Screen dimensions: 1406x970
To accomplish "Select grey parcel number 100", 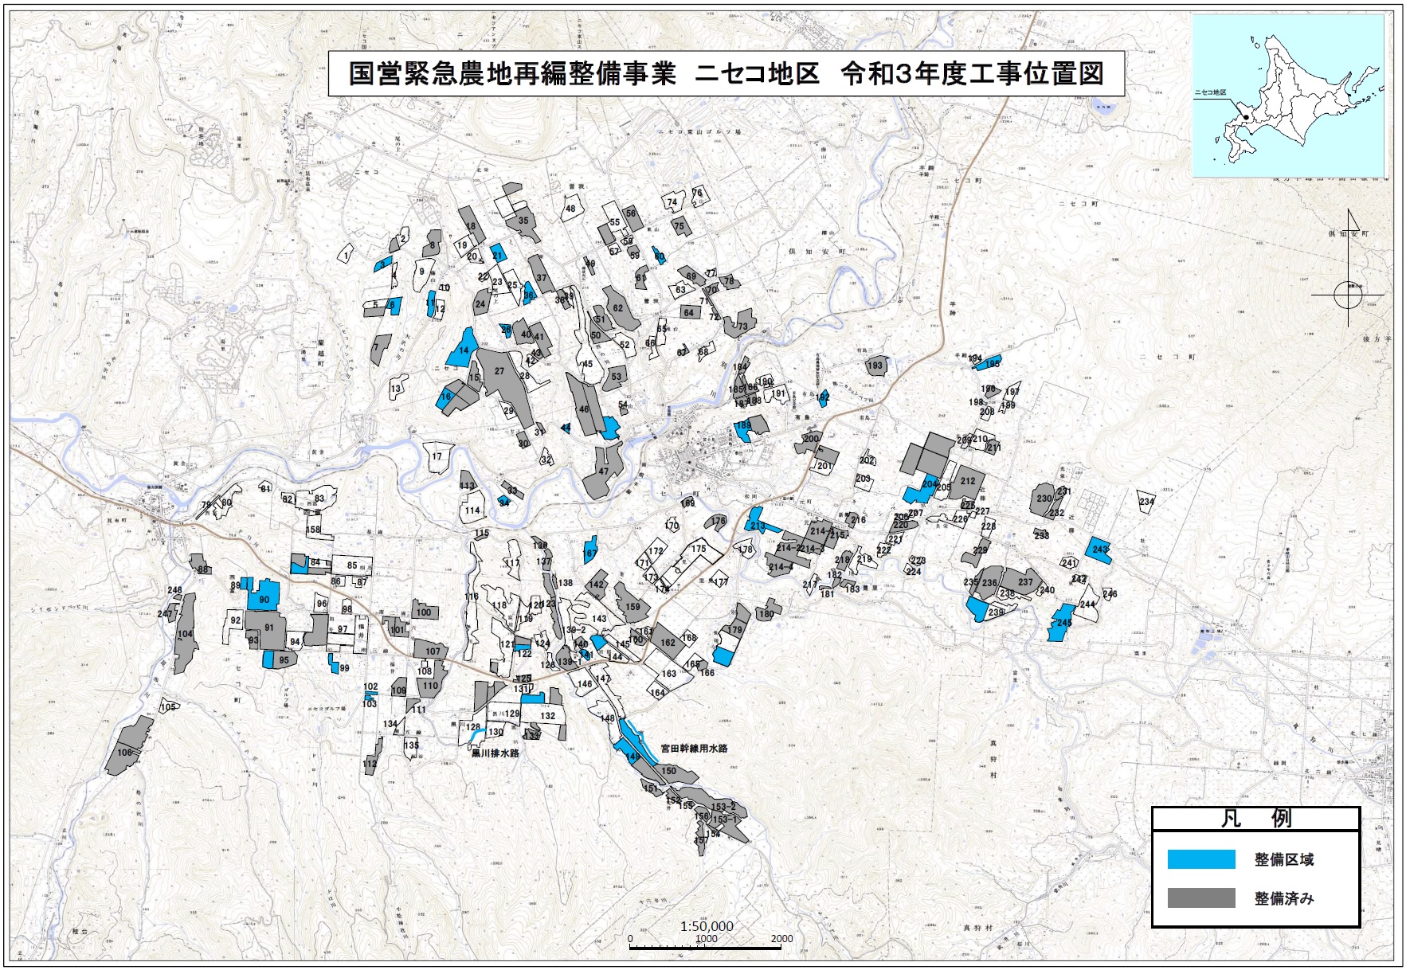I will (x=425, y=612).
